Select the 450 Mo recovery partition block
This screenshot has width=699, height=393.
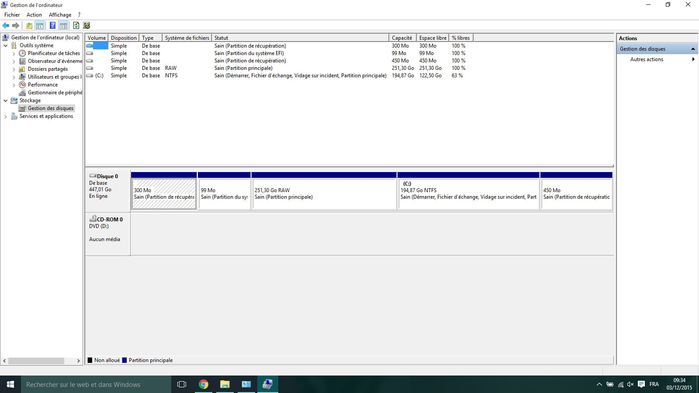[577, 191]
